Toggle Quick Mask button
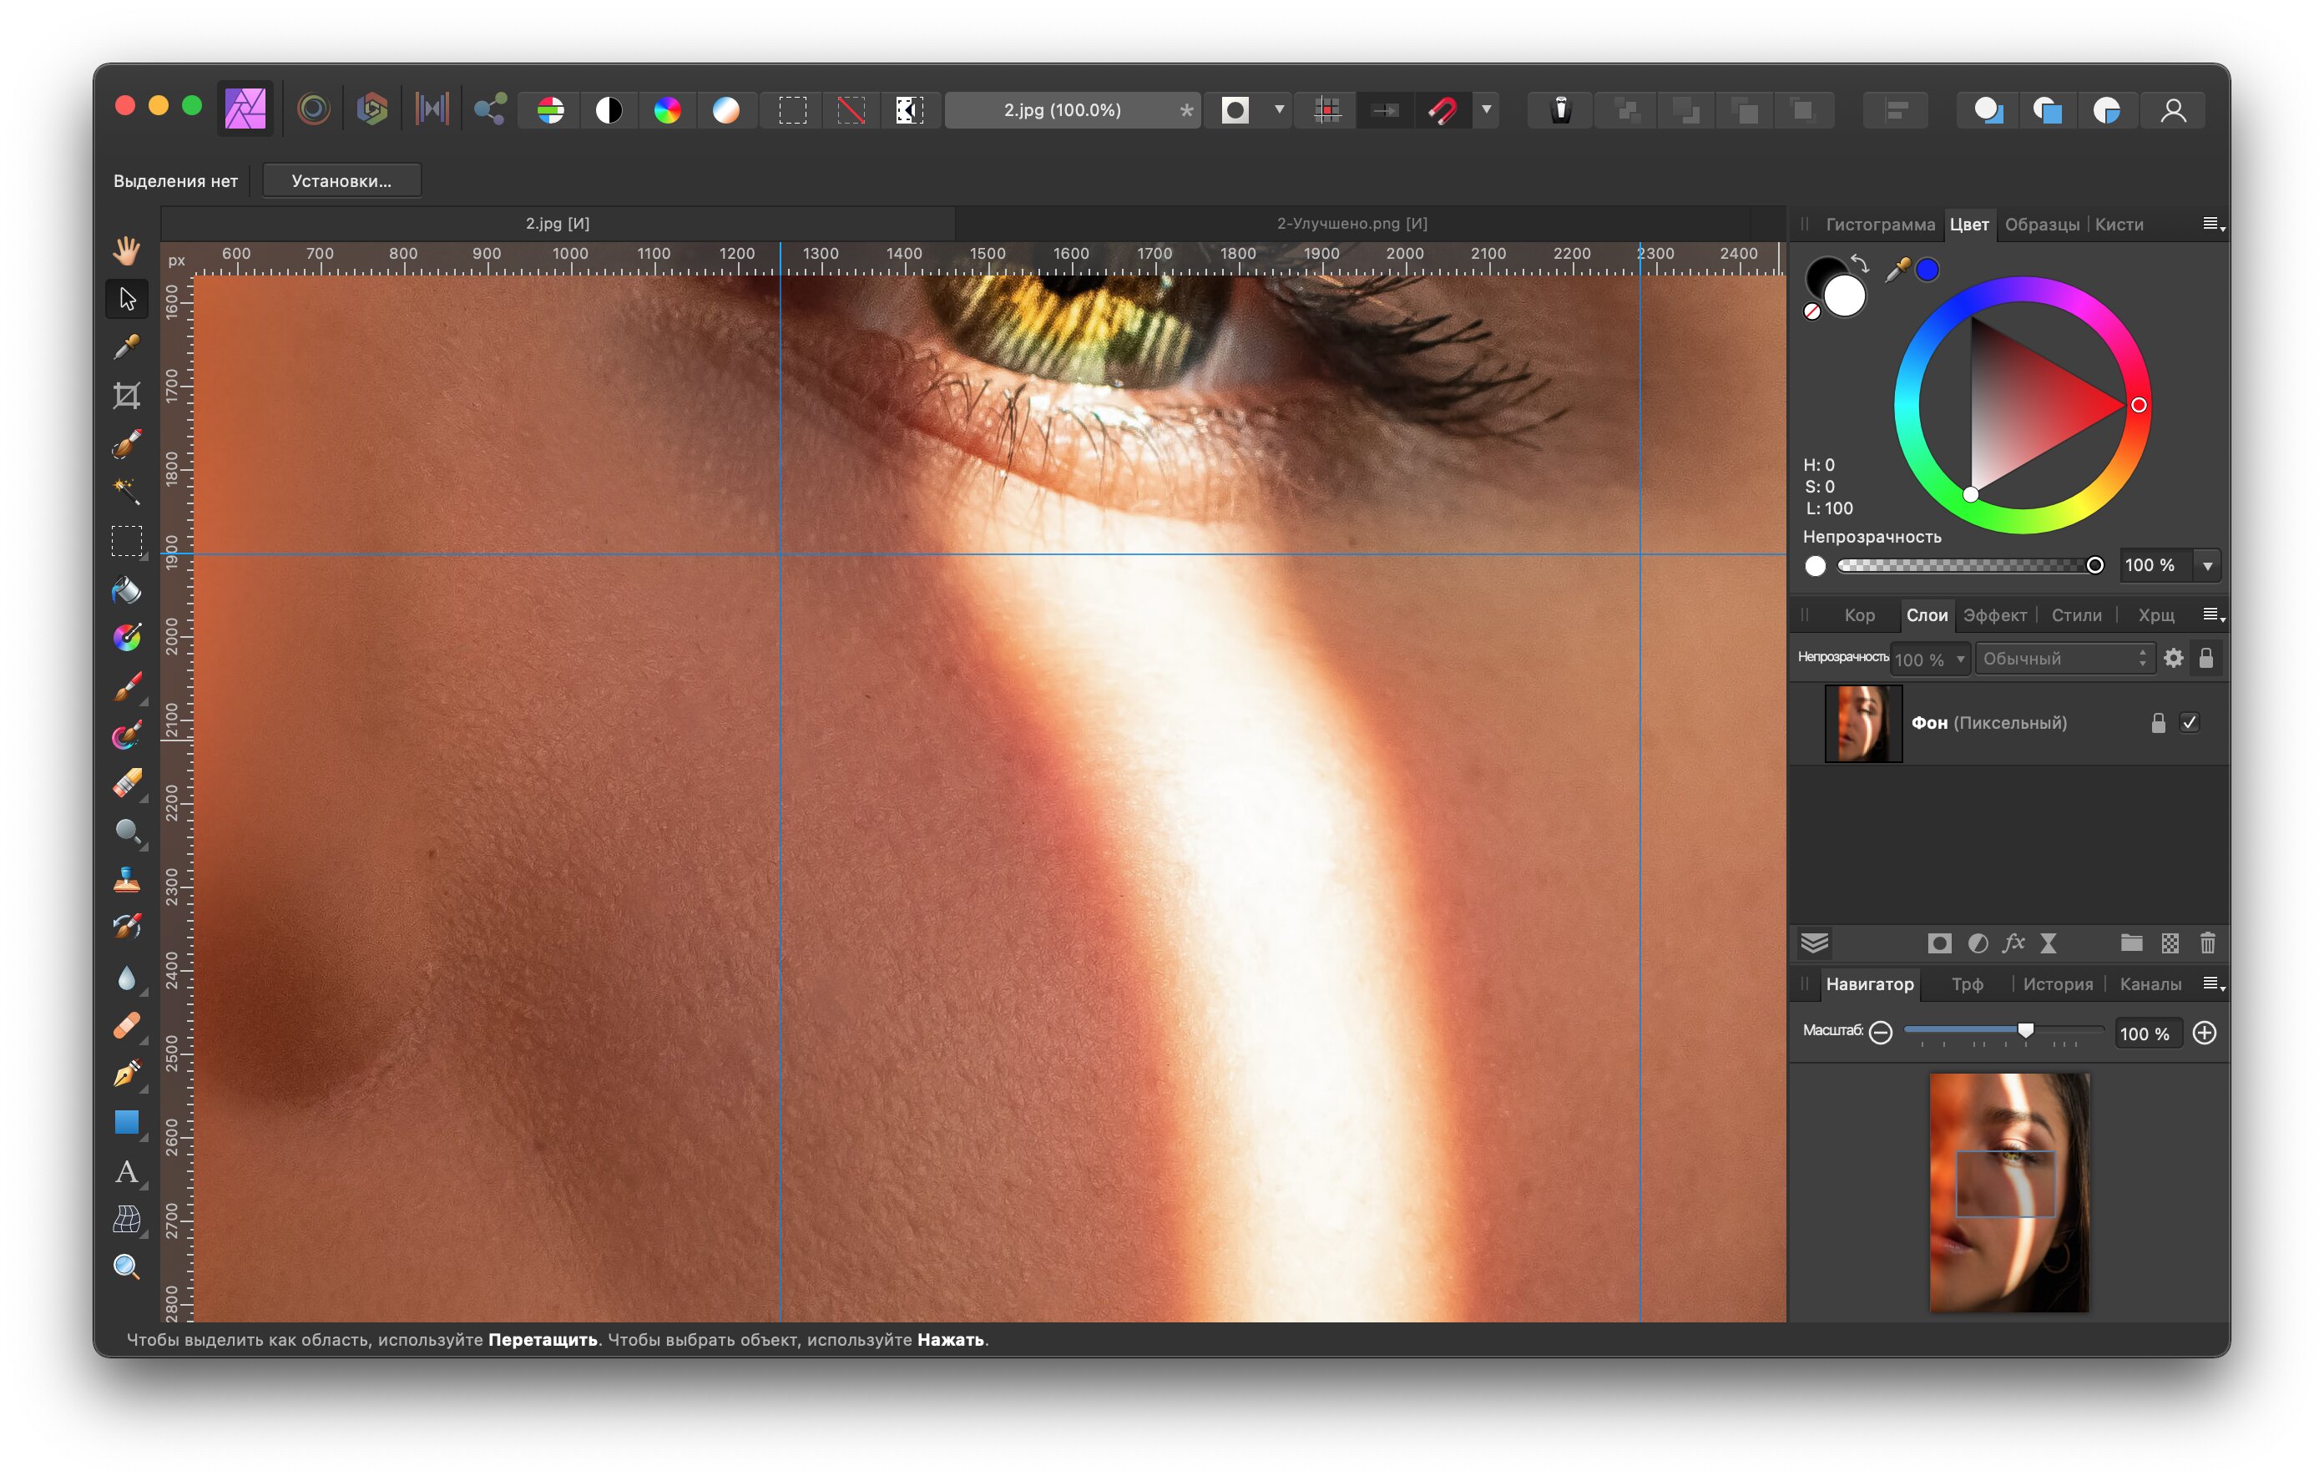The height and width of the screenshot is (1481, 2324). 1235,110
